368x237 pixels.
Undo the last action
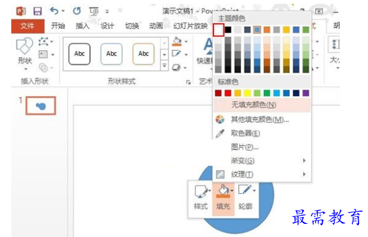tap(54, 11)
